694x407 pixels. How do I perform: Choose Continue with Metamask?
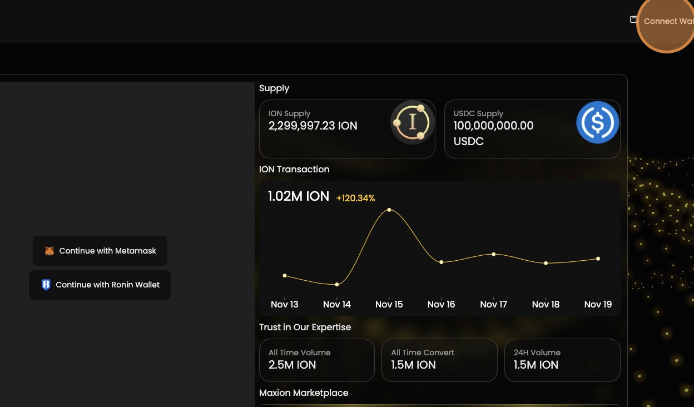[x=100, y=251]
